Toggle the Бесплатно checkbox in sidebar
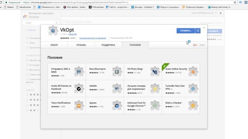The height and width of the screenshot is (139, 248). click(x=27, y=69)
